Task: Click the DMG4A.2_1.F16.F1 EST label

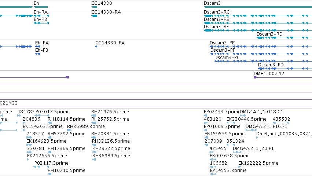Action: 267,126
